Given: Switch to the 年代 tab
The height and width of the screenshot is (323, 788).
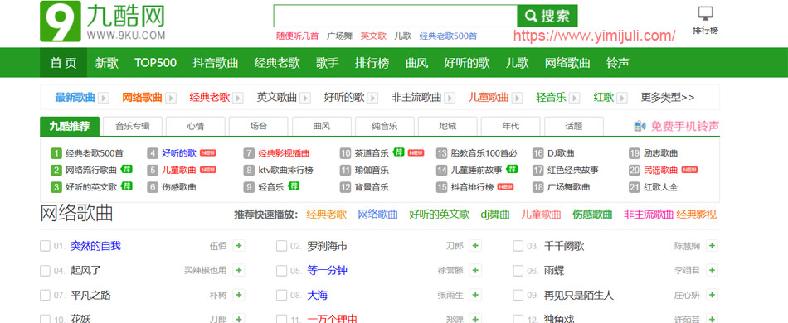Looking at the screenshot, I should [511, 127].
